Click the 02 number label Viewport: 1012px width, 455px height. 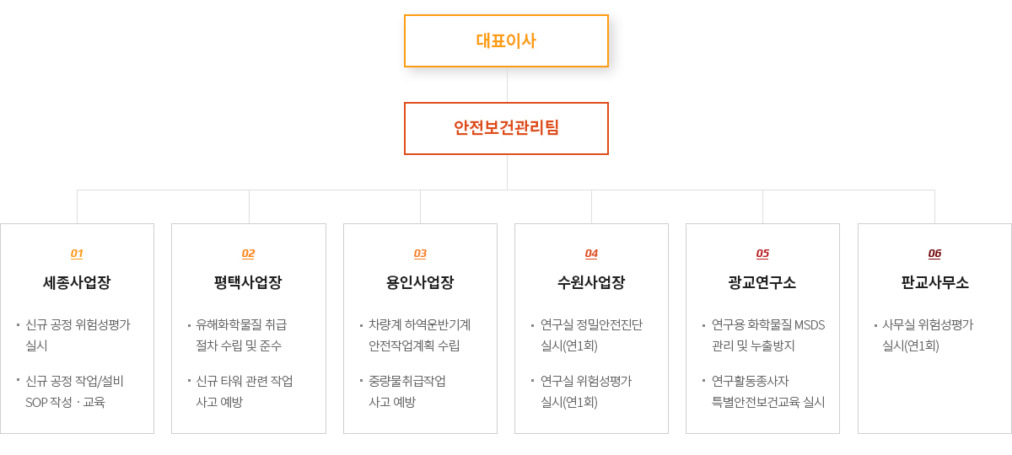248,254
